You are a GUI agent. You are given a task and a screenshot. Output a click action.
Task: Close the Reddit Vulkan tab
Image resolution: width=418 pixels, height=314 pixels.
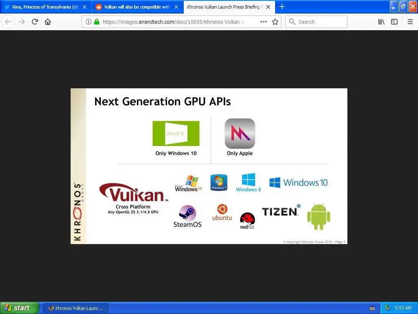pos(176,7)
